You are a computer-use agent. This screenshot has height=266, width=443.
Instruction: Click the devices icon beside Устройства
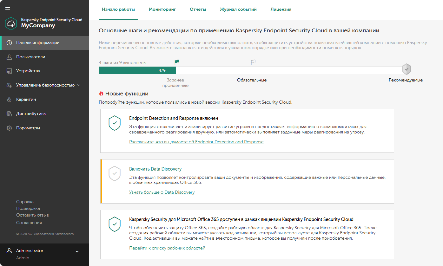coord(9,71)
